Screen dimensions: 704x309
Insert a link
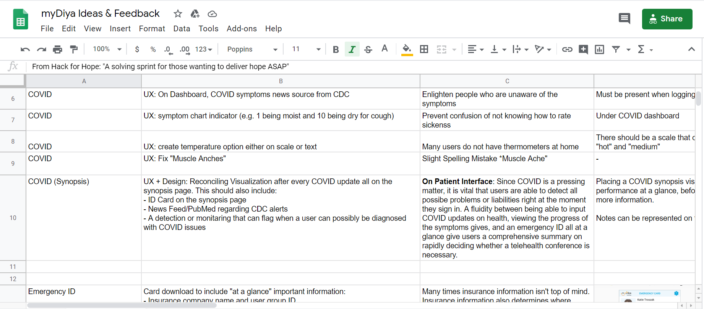click(567, 49)
